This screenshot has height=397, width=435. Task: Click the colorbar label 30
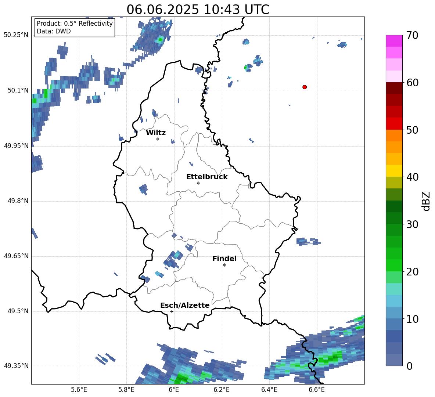412,224
